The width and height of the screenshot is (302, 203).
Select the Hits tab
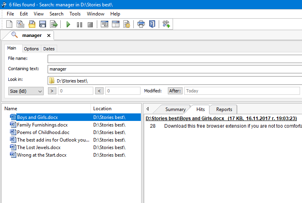point(200,109)
